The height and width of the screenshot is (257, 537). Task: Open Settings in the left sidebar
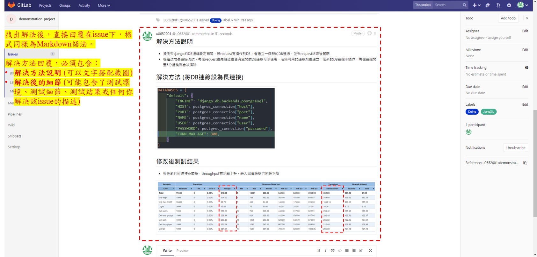(x=14, y=147)
